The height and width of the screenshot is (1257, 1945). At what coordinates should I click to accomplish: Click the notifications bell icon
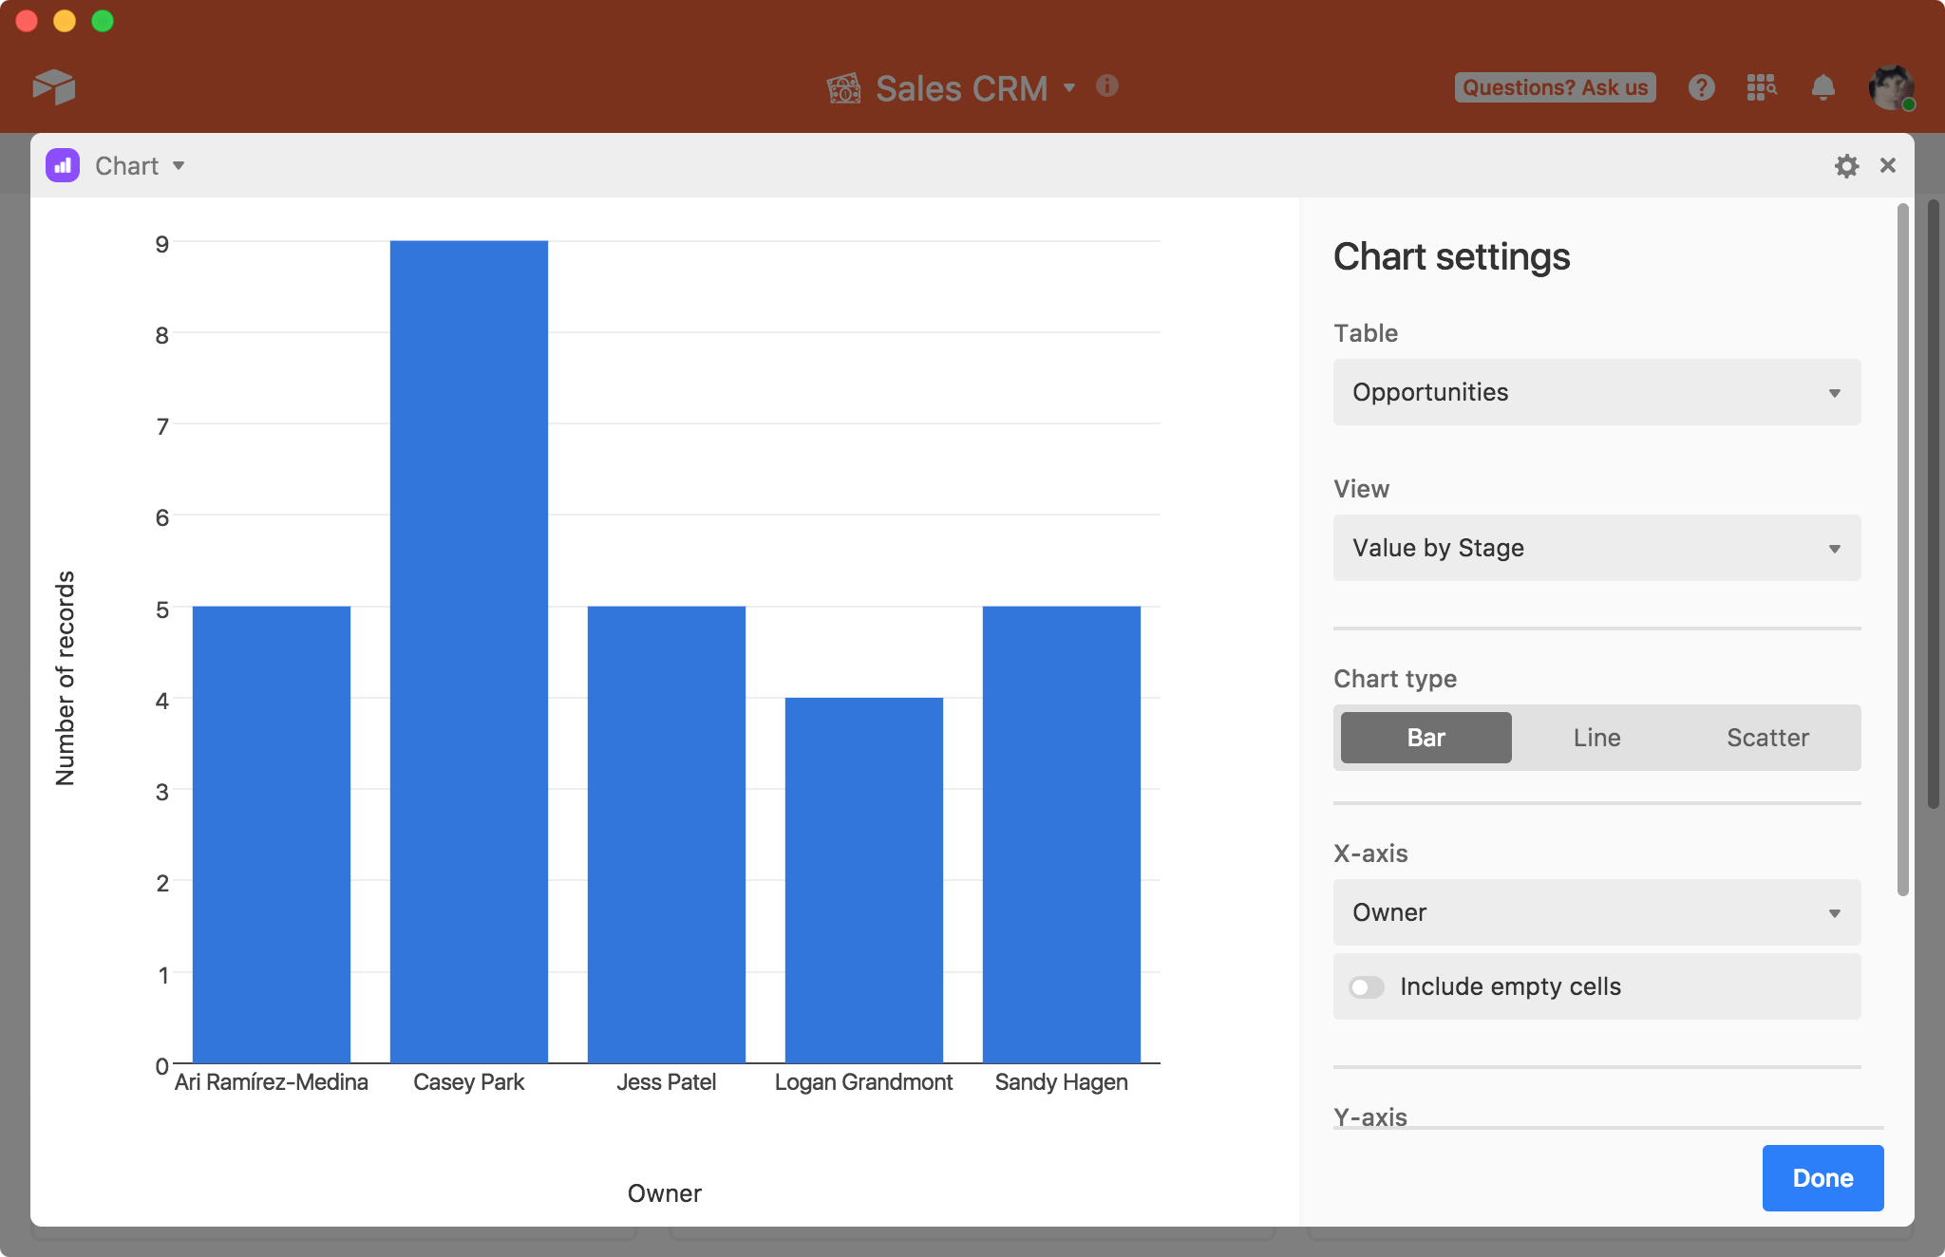pos(1824,88)
